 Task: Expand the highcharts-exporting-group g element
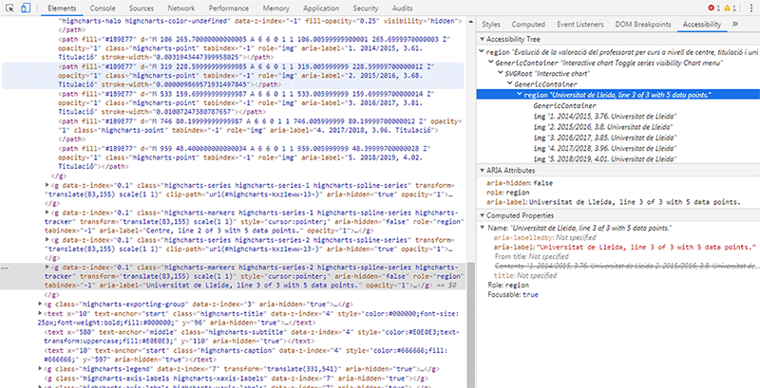[x=40, y=304]
